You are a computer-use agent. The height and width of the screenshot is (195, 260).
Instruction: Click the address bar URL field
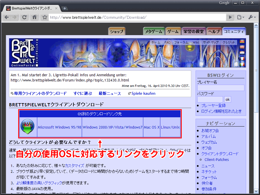coord(137,17)
